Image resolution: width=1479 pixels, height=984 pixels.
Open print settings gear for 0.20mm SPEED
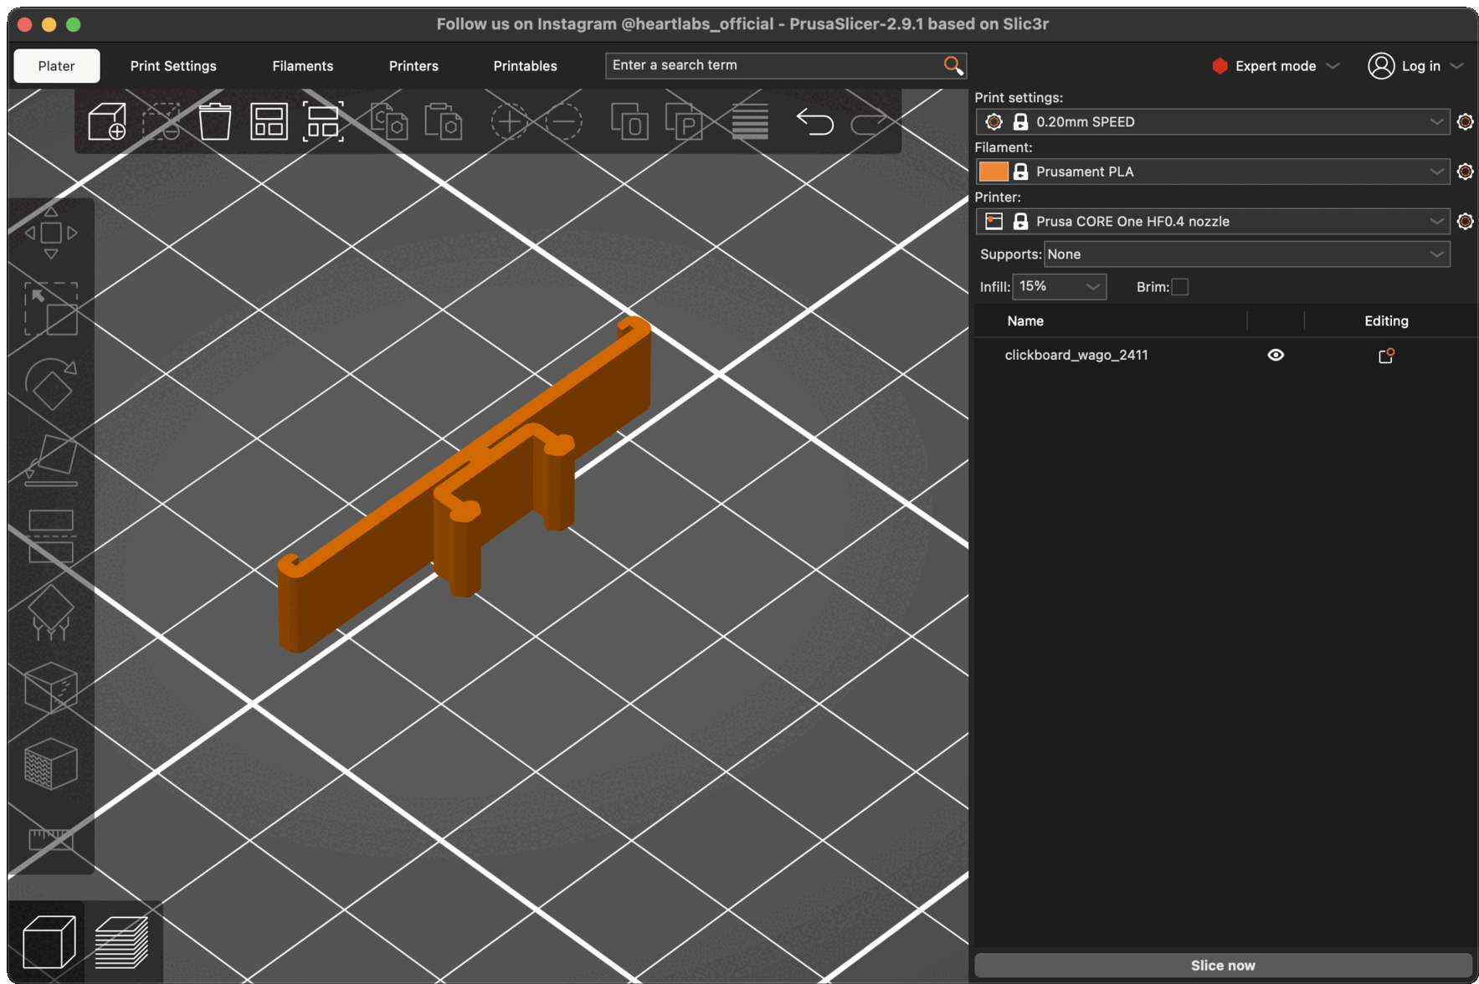pyautogui.click(x=1465, y=122)
